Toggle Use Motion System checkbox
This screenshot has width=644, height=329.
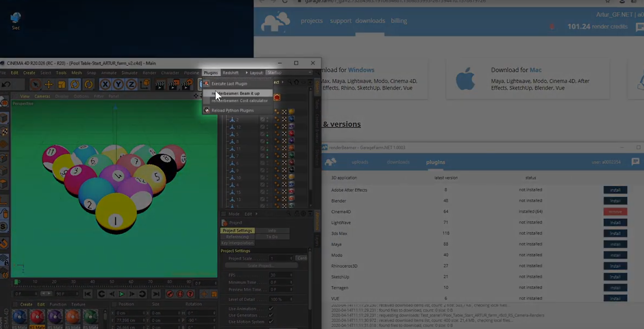[x=271, y=321]
